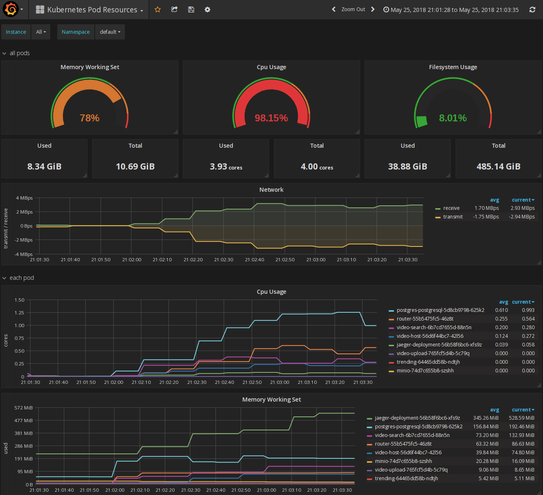The width and height of the screenshot is (543, 495).
Task: Toggle video-host series in Cpu Usage legend
Action: 430,336
